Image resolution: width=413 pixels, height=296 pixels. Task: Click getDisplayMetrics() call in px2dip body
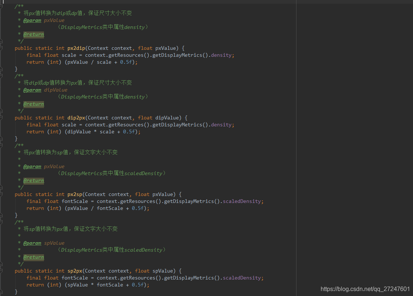pos(180,55)
